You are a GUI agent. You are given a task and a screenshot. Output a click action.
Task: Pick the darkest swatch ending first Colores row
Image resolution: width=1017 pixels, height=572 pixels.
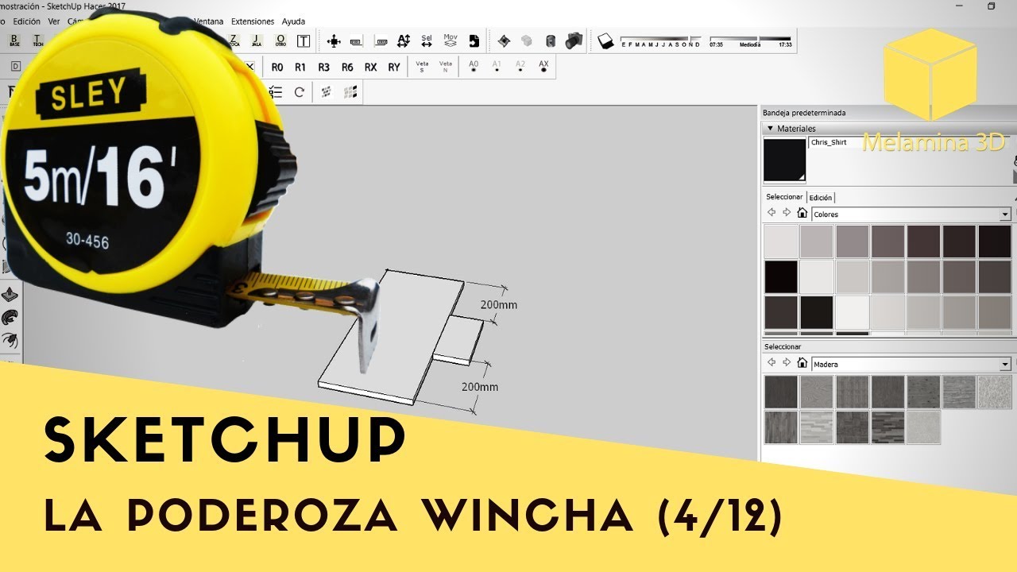pyautogui.click(x=995, y=242)
